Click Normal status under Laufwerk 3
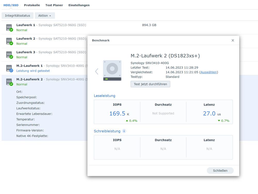This screenshot has width=258, height=194. (22, 57)
